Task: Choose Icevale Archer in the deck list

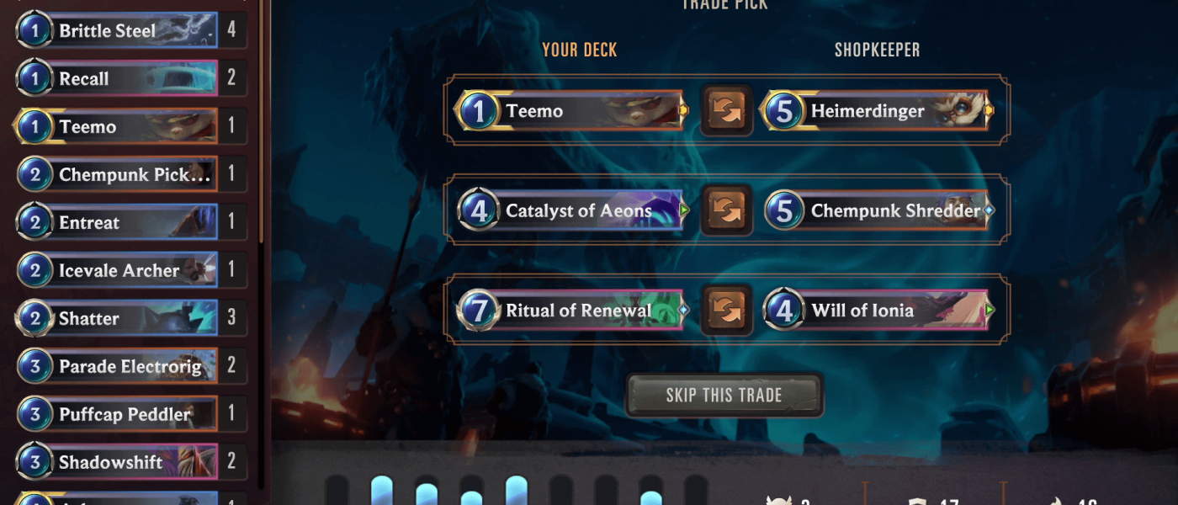Action: coord(130,270)
